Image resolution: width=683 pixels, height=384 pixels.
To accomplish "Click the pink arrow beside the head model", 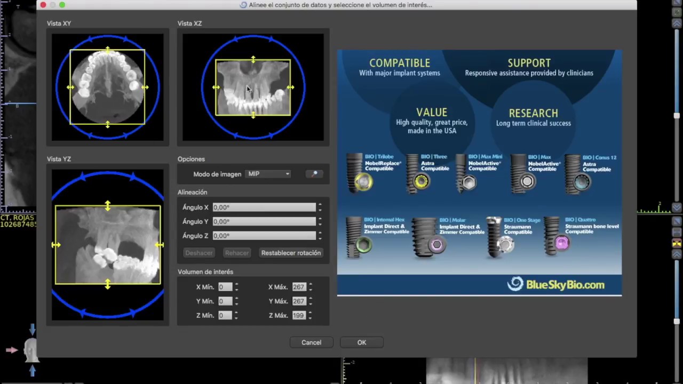I will coord(12,350).
